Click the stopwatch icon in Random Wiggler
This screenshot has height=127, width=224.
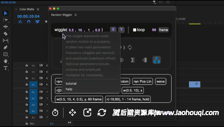(x=55, y=112)
